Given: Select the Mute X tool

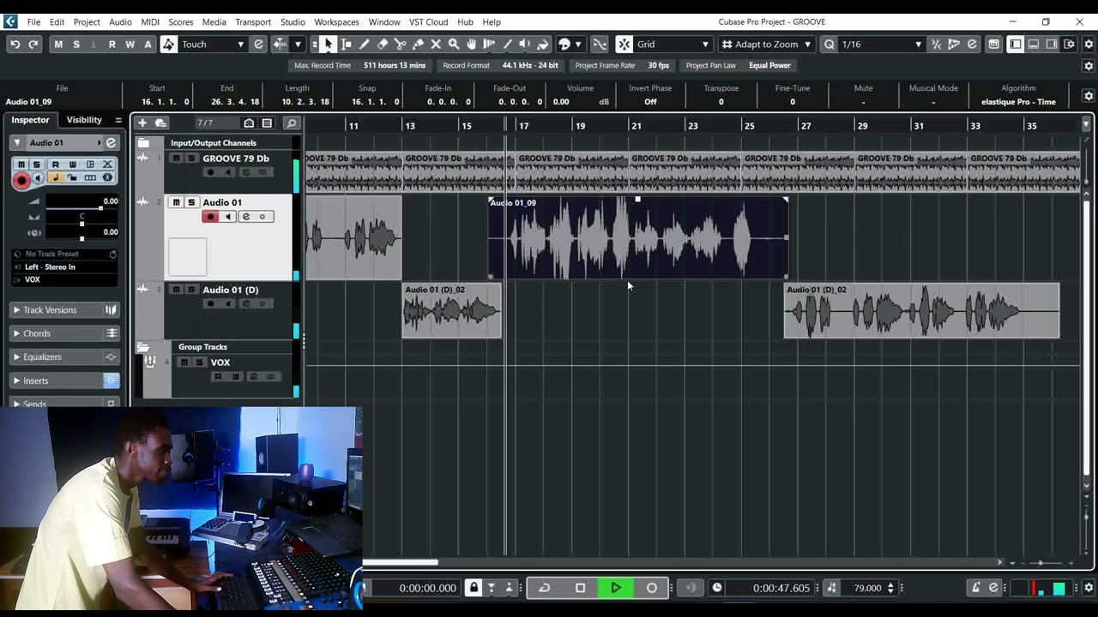Looking at the screenshot, I should tap(436, 45).
